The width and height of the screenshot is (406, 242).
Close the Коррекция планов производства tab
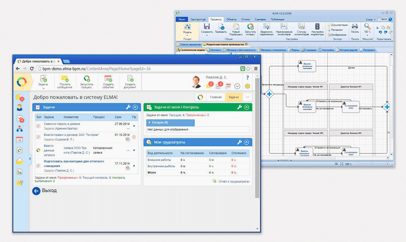click(246, 44)
